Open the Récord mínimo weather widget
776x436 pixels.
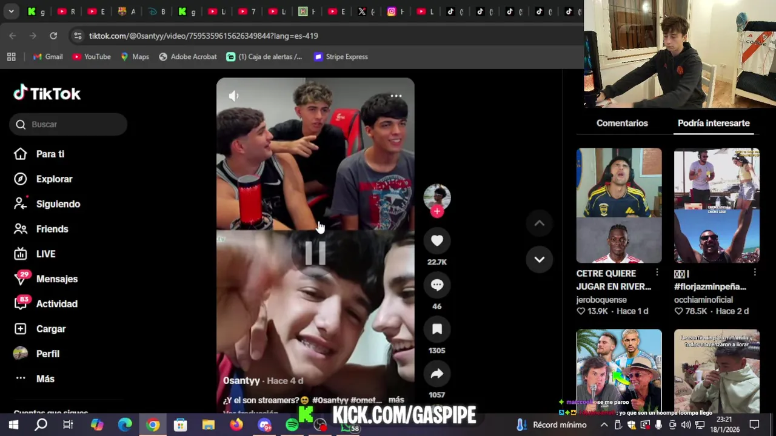click(x=552, y=425)
